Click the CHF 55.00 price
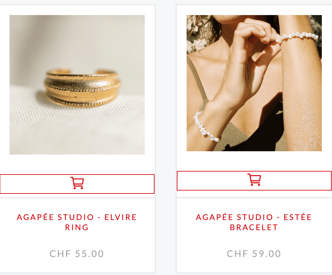Viewport: 332px width, 275px height. [77, 254]
